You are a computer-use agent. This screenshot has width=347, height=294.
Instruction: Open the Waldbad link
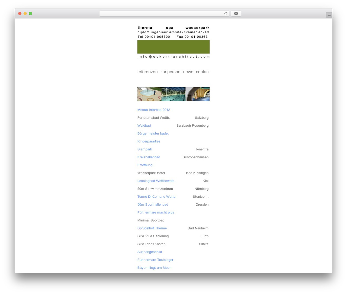(x=144, y=126)
